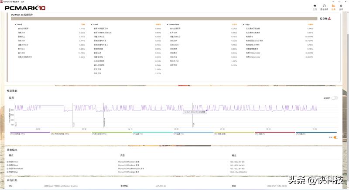The image size is (349, 190).
Task: Toggle the red GPU load legend
Action: pos(275,133)
